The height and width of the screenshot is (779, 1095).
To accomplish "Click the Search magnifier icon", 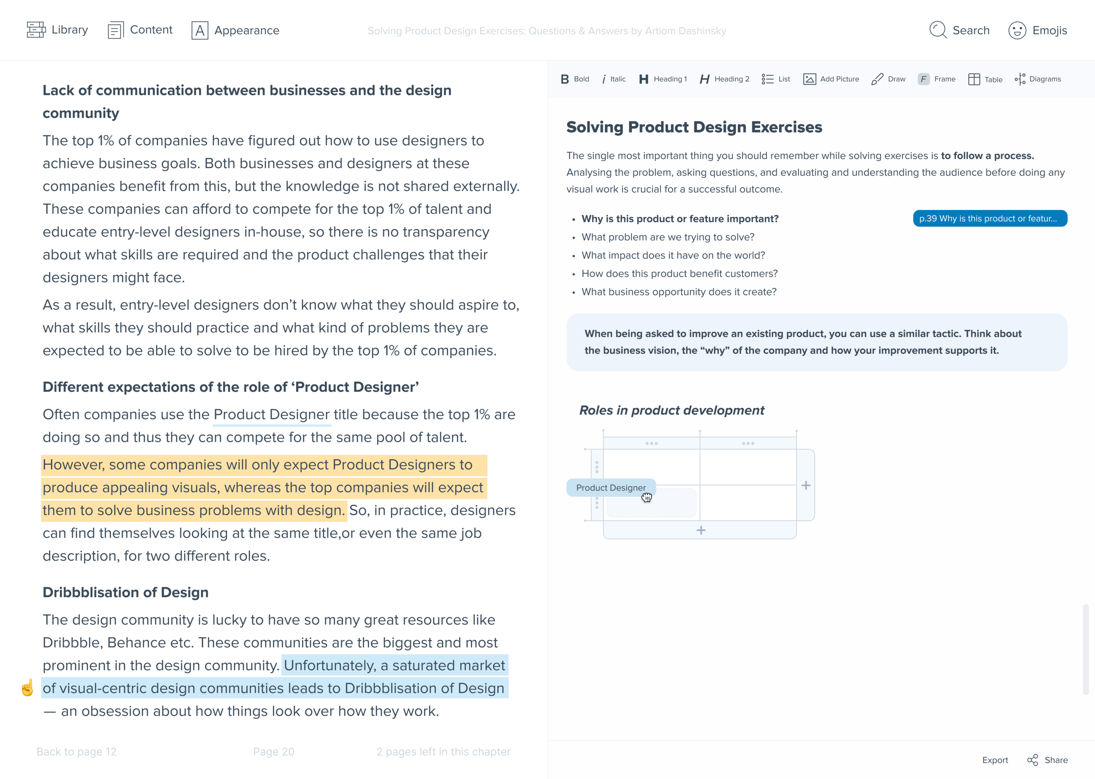I will (x=938, y=30).
